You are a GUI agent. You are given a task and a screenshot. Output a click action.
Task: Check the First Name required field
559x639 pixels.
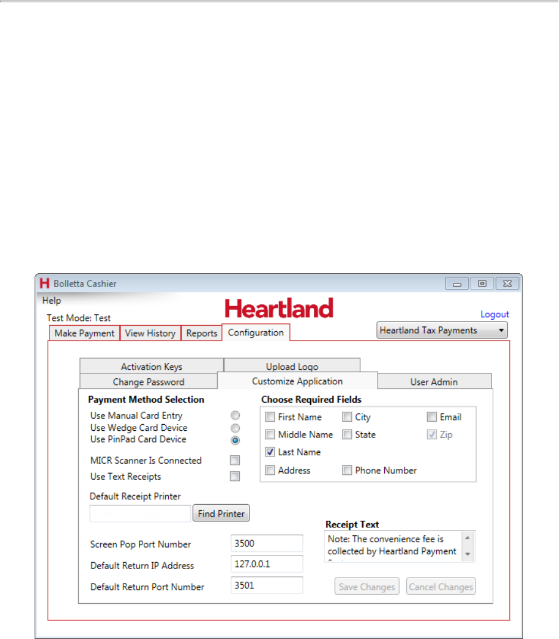(270, 417)
